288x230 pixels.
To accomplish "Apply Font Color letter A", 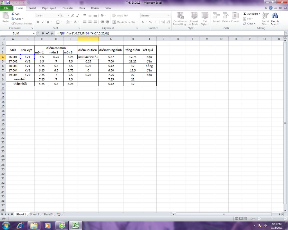I will pos(75,22).
